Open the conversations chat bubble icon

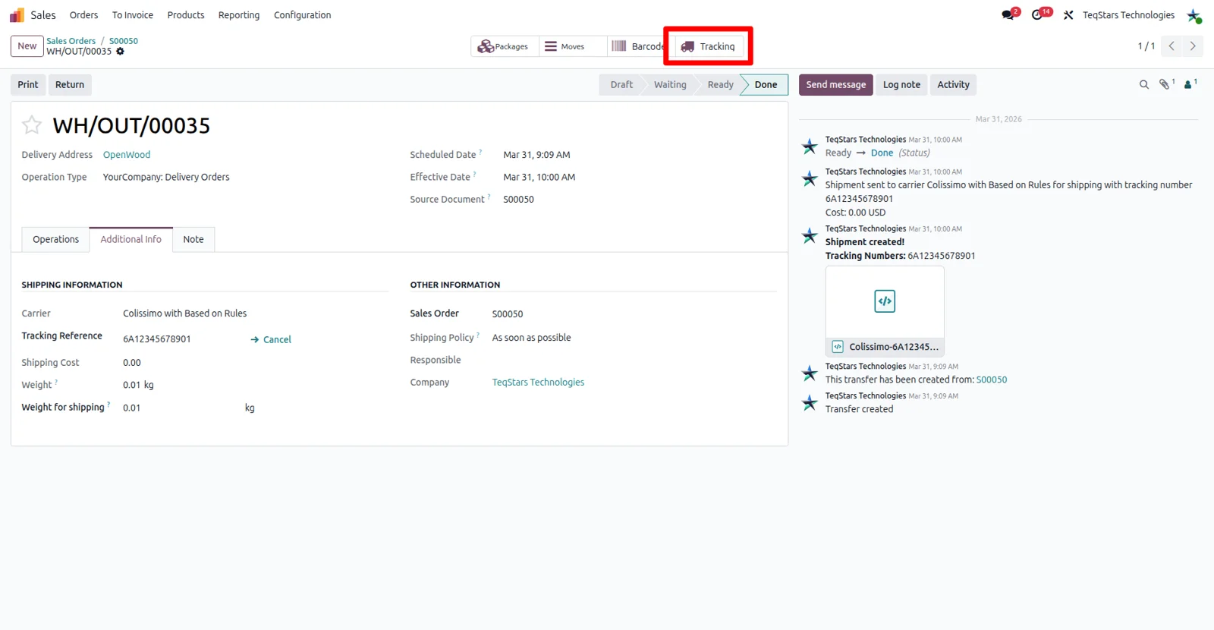pos(1008,14)
